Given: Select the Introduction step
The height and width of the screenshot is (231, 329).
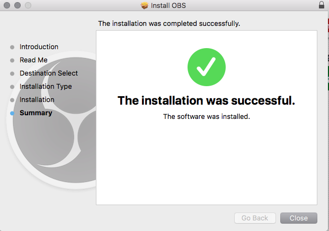Looking at the screenshot, I should [39, 47].
